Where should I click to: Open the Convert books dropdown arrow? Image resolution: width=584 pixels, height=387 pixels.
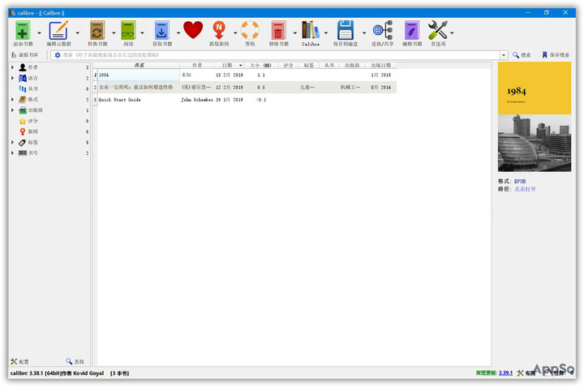click(114, 32)
